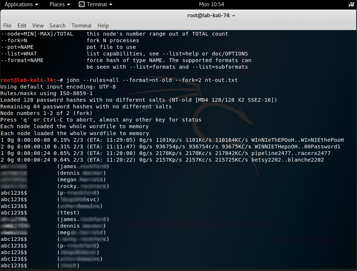Click the '--pot=NAME' option text
Viewport: 357px width, 271px height.
17,47
